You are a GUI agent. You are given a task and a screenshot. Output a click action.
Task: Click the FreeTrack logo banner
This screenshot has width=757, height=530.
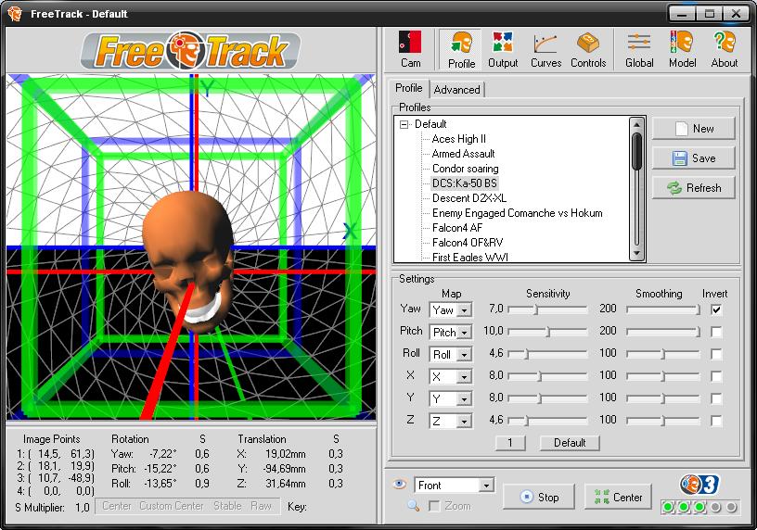191,50
